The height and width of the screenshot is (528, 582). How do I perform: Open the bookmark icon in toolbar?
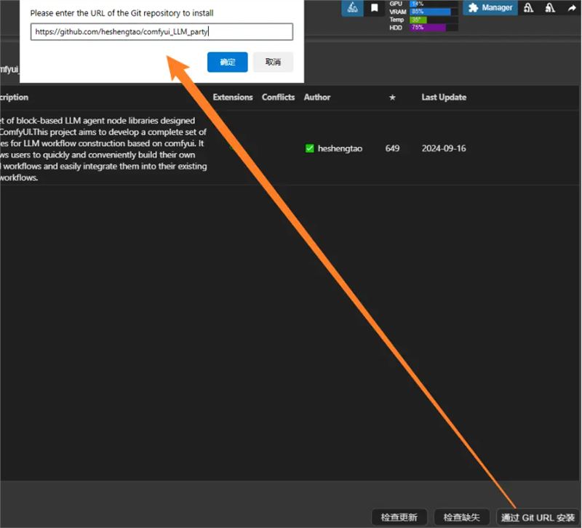point(374,8)
